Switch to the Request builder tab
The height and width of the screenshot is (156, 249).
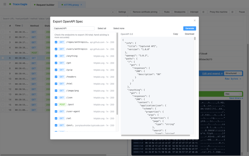(44, 5)
